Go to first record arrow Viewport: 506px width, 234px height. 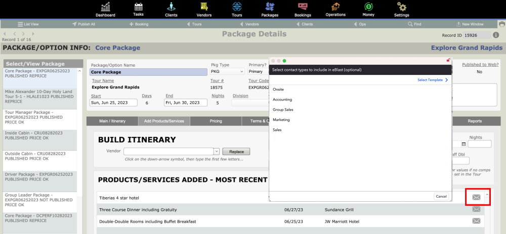point(5,33)
